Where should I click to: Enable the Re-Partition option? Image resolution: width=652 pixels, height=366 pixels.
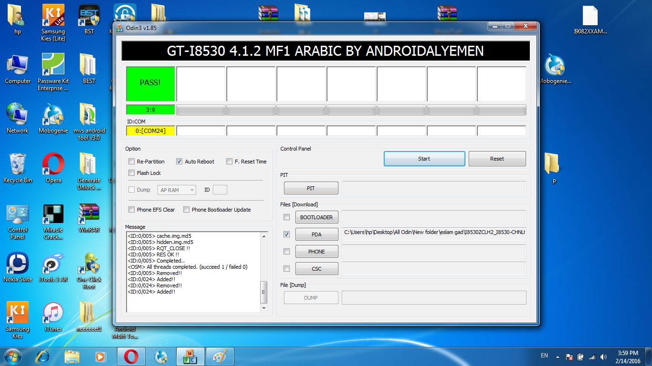[x=132, y=162]
